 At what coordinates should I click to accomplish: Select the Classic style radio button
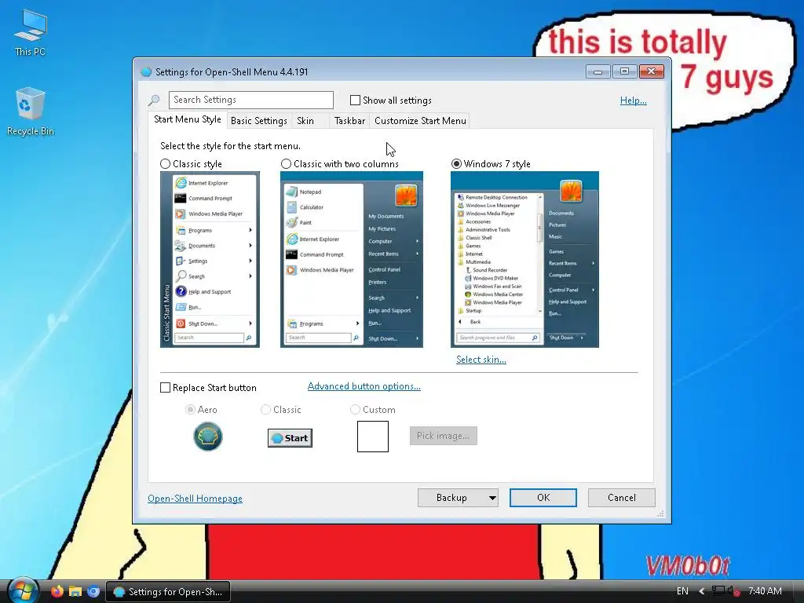tap(165, 164)
